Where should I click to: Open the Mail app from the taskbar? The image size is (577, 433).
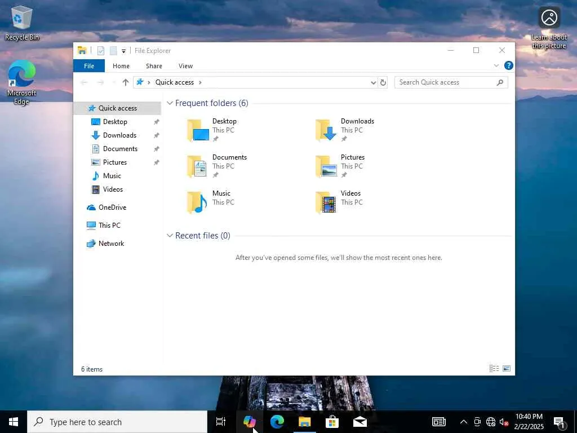pos(359,422)
